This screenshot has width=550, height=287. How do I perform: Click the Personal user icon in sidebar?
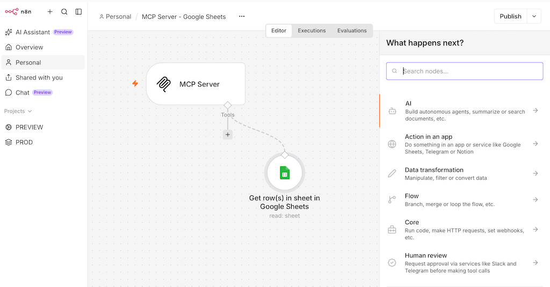[x=9, y=62]
